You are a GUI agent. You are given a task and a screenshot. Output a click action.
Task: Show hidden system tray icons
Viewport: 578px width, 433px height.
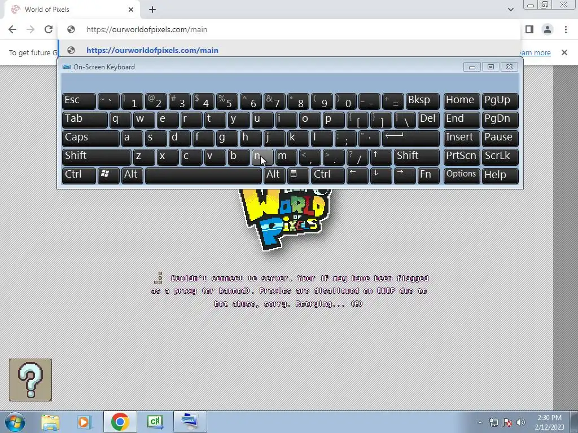[480, 422]
